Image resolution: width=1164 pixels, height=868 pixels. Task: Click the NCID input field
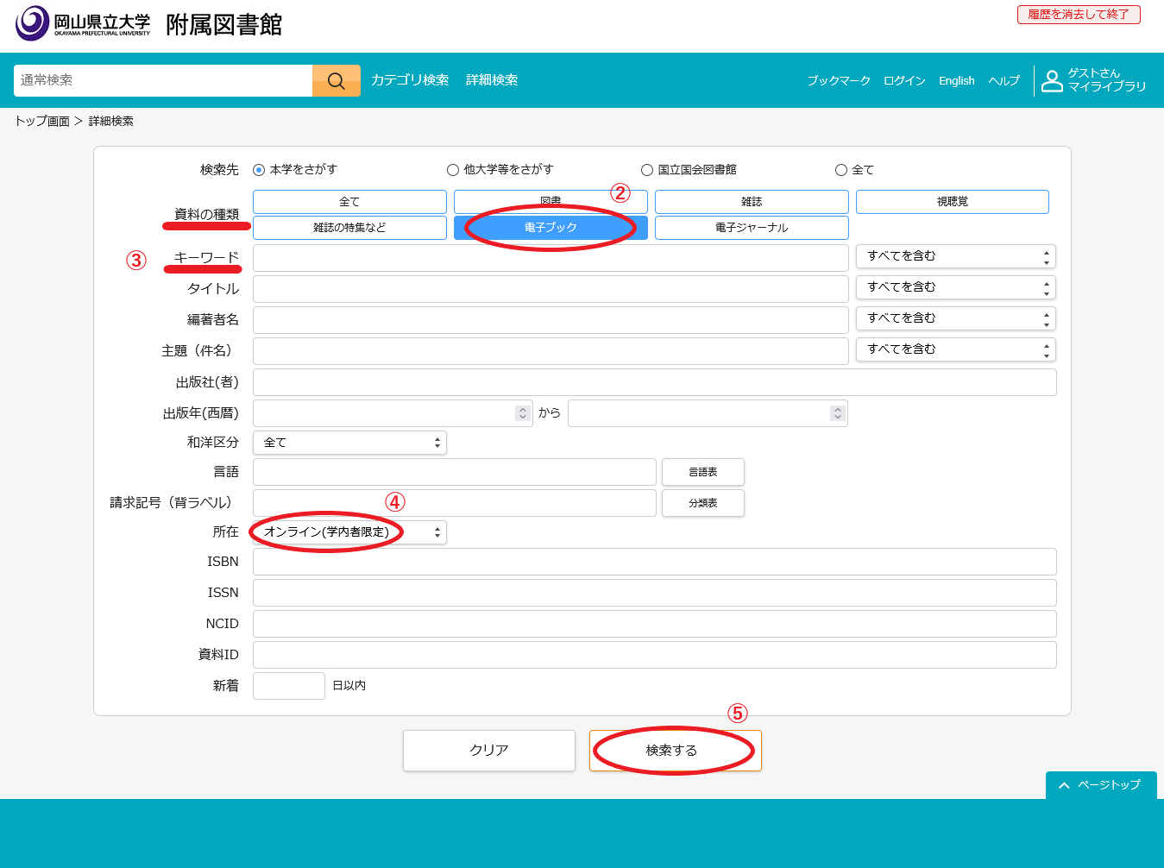[x=655, y=624]
